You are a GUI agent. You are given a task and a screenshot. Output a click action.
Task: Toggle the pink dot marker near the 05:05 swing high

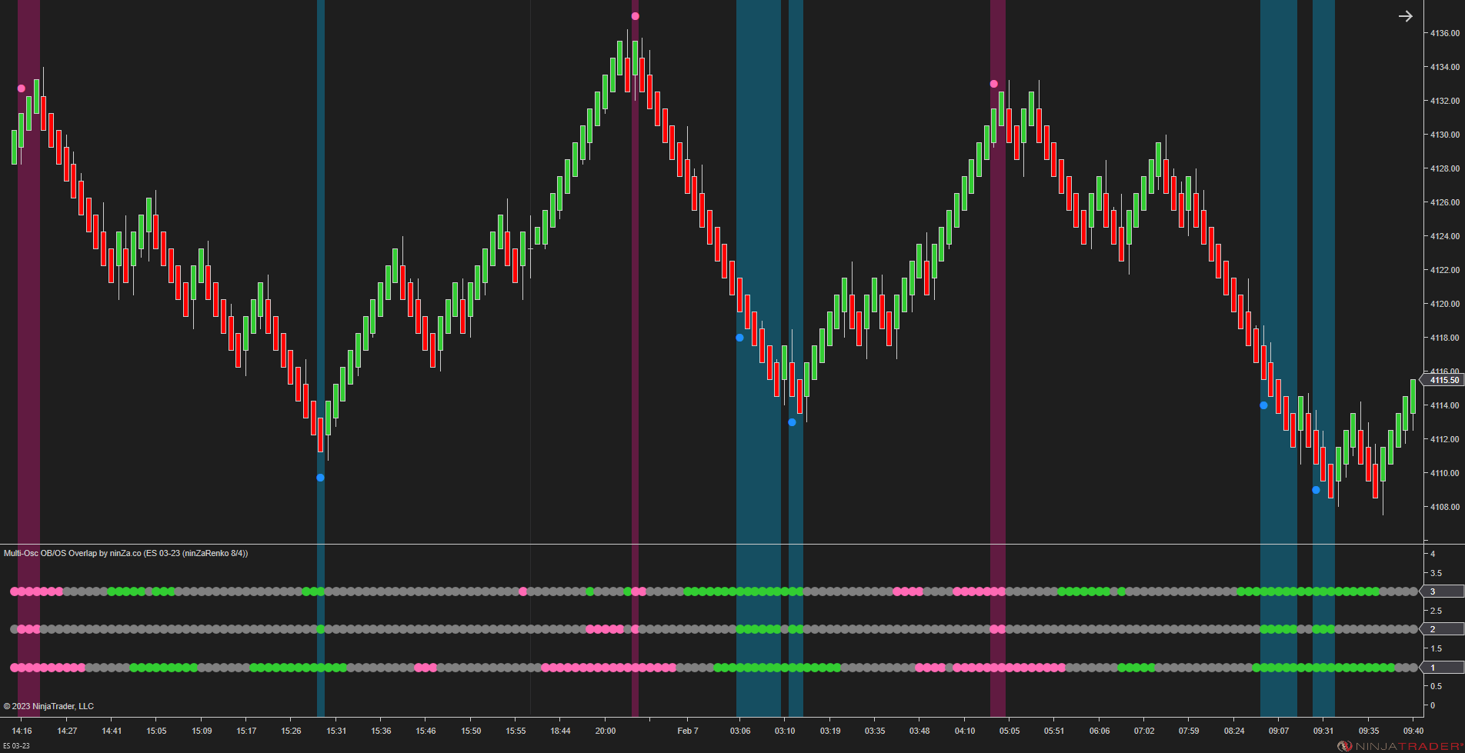point(994,82)
